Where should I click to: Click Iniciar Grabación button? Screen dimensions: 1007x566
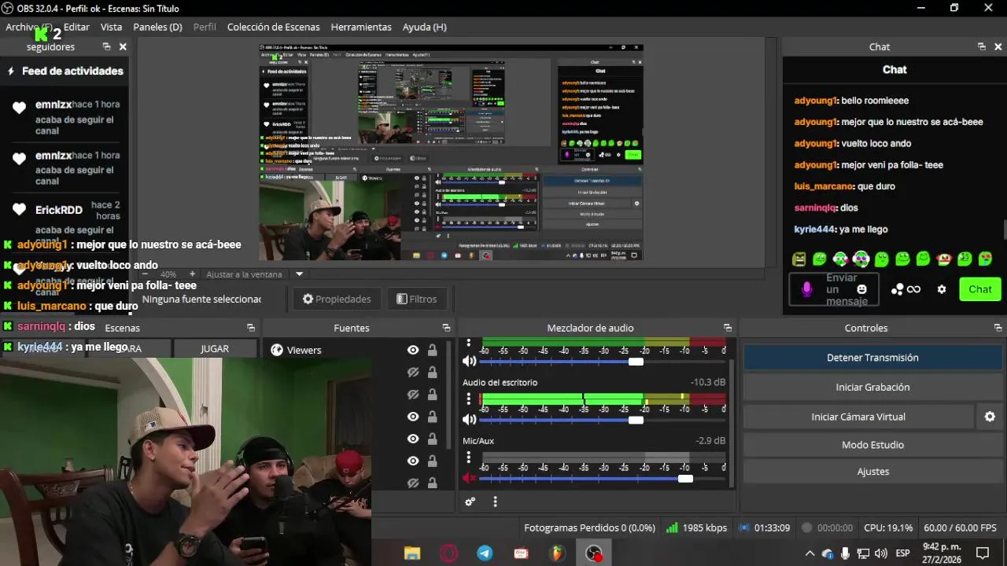pyautogui.click(x=872, y=387)
